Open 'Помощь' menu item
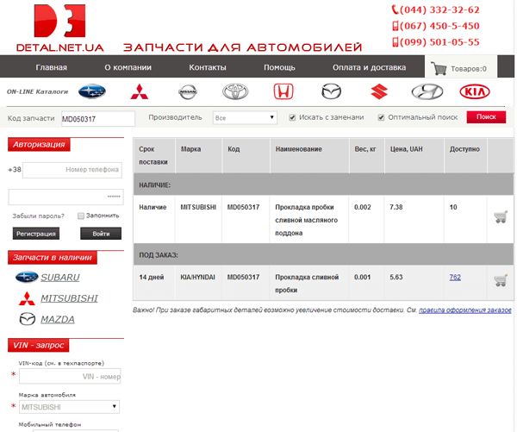 (279, 67)
